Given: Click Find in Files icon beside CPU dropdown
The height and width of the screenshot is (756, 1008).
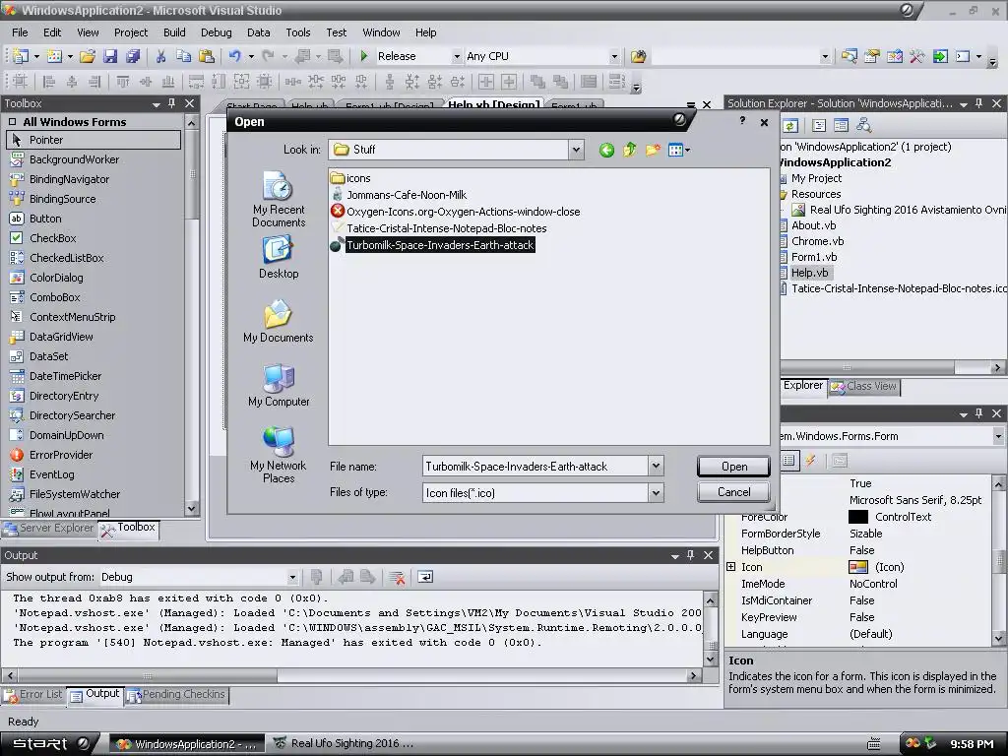Looking at the screenshot, I should [638, 56].
